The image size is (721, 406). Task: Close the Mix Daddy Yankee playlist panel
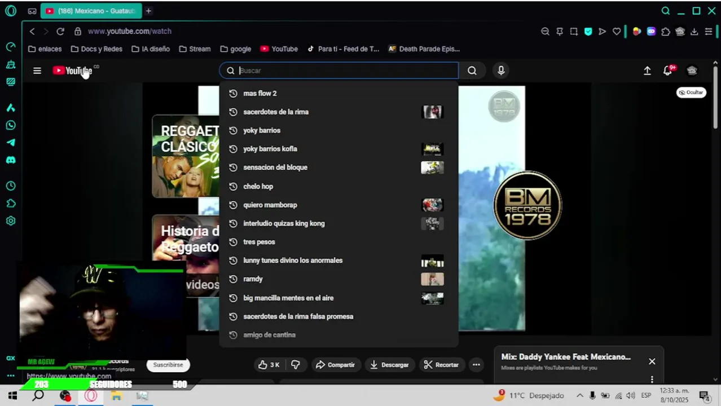(x=652, y=361)
